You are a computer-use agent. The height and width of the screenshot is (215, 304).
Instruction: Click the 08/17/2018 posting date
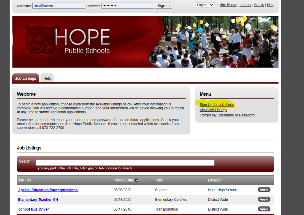pos(122,209)
